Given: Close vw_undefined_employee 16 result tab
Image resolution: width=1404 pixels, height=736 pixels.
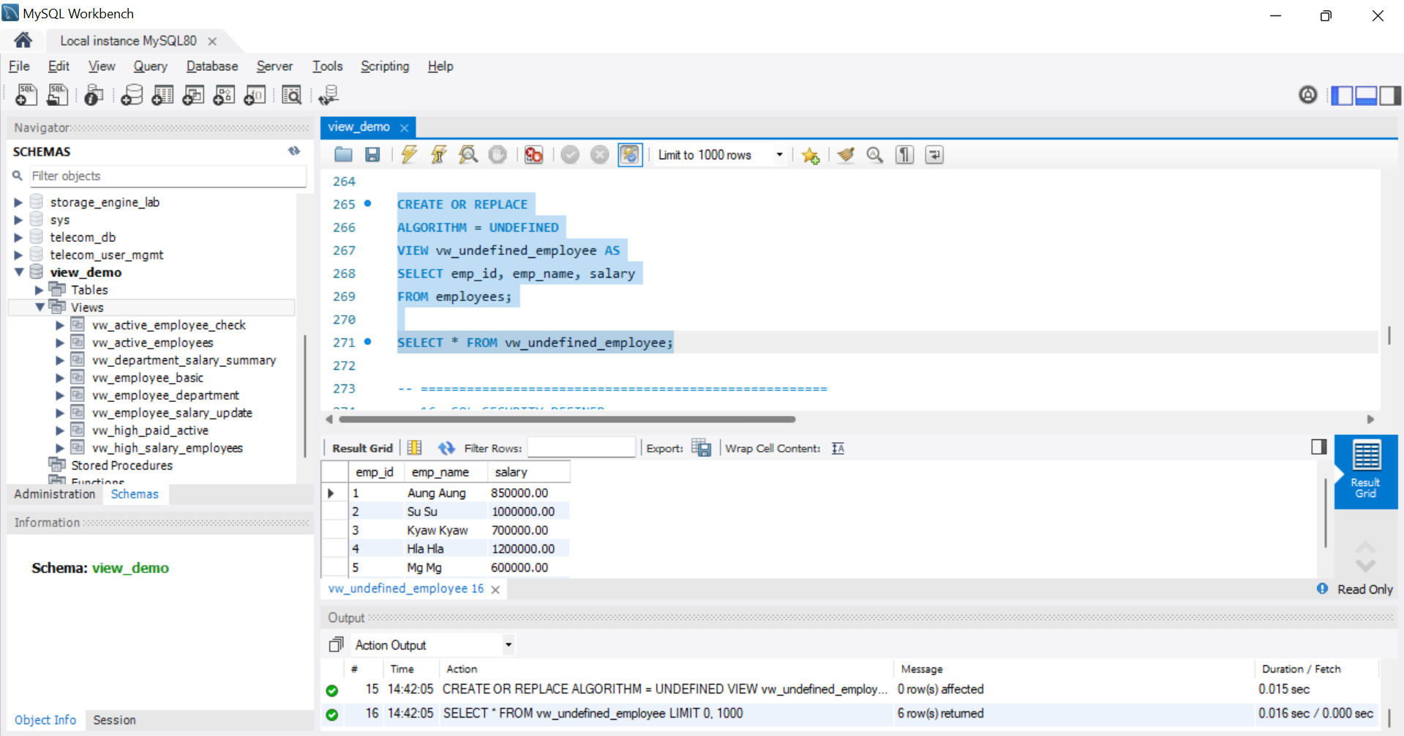Looking at the screenshot, I should [x=495, y=590].
